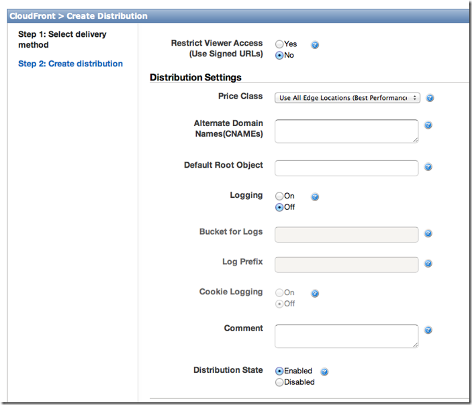472x405 pixels.
Task: Select Yes for Restrict Viewer Access
Action: tap(279, 44)
